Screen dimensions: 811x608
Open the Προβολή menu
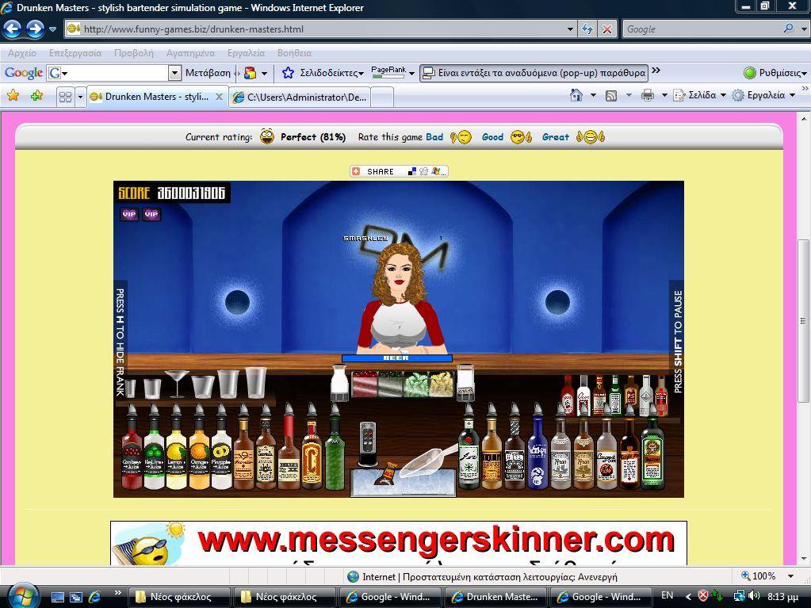(134, 53)
